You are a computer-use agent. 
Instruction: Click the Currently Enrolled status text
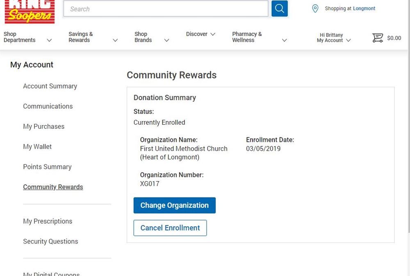point(159,122)
